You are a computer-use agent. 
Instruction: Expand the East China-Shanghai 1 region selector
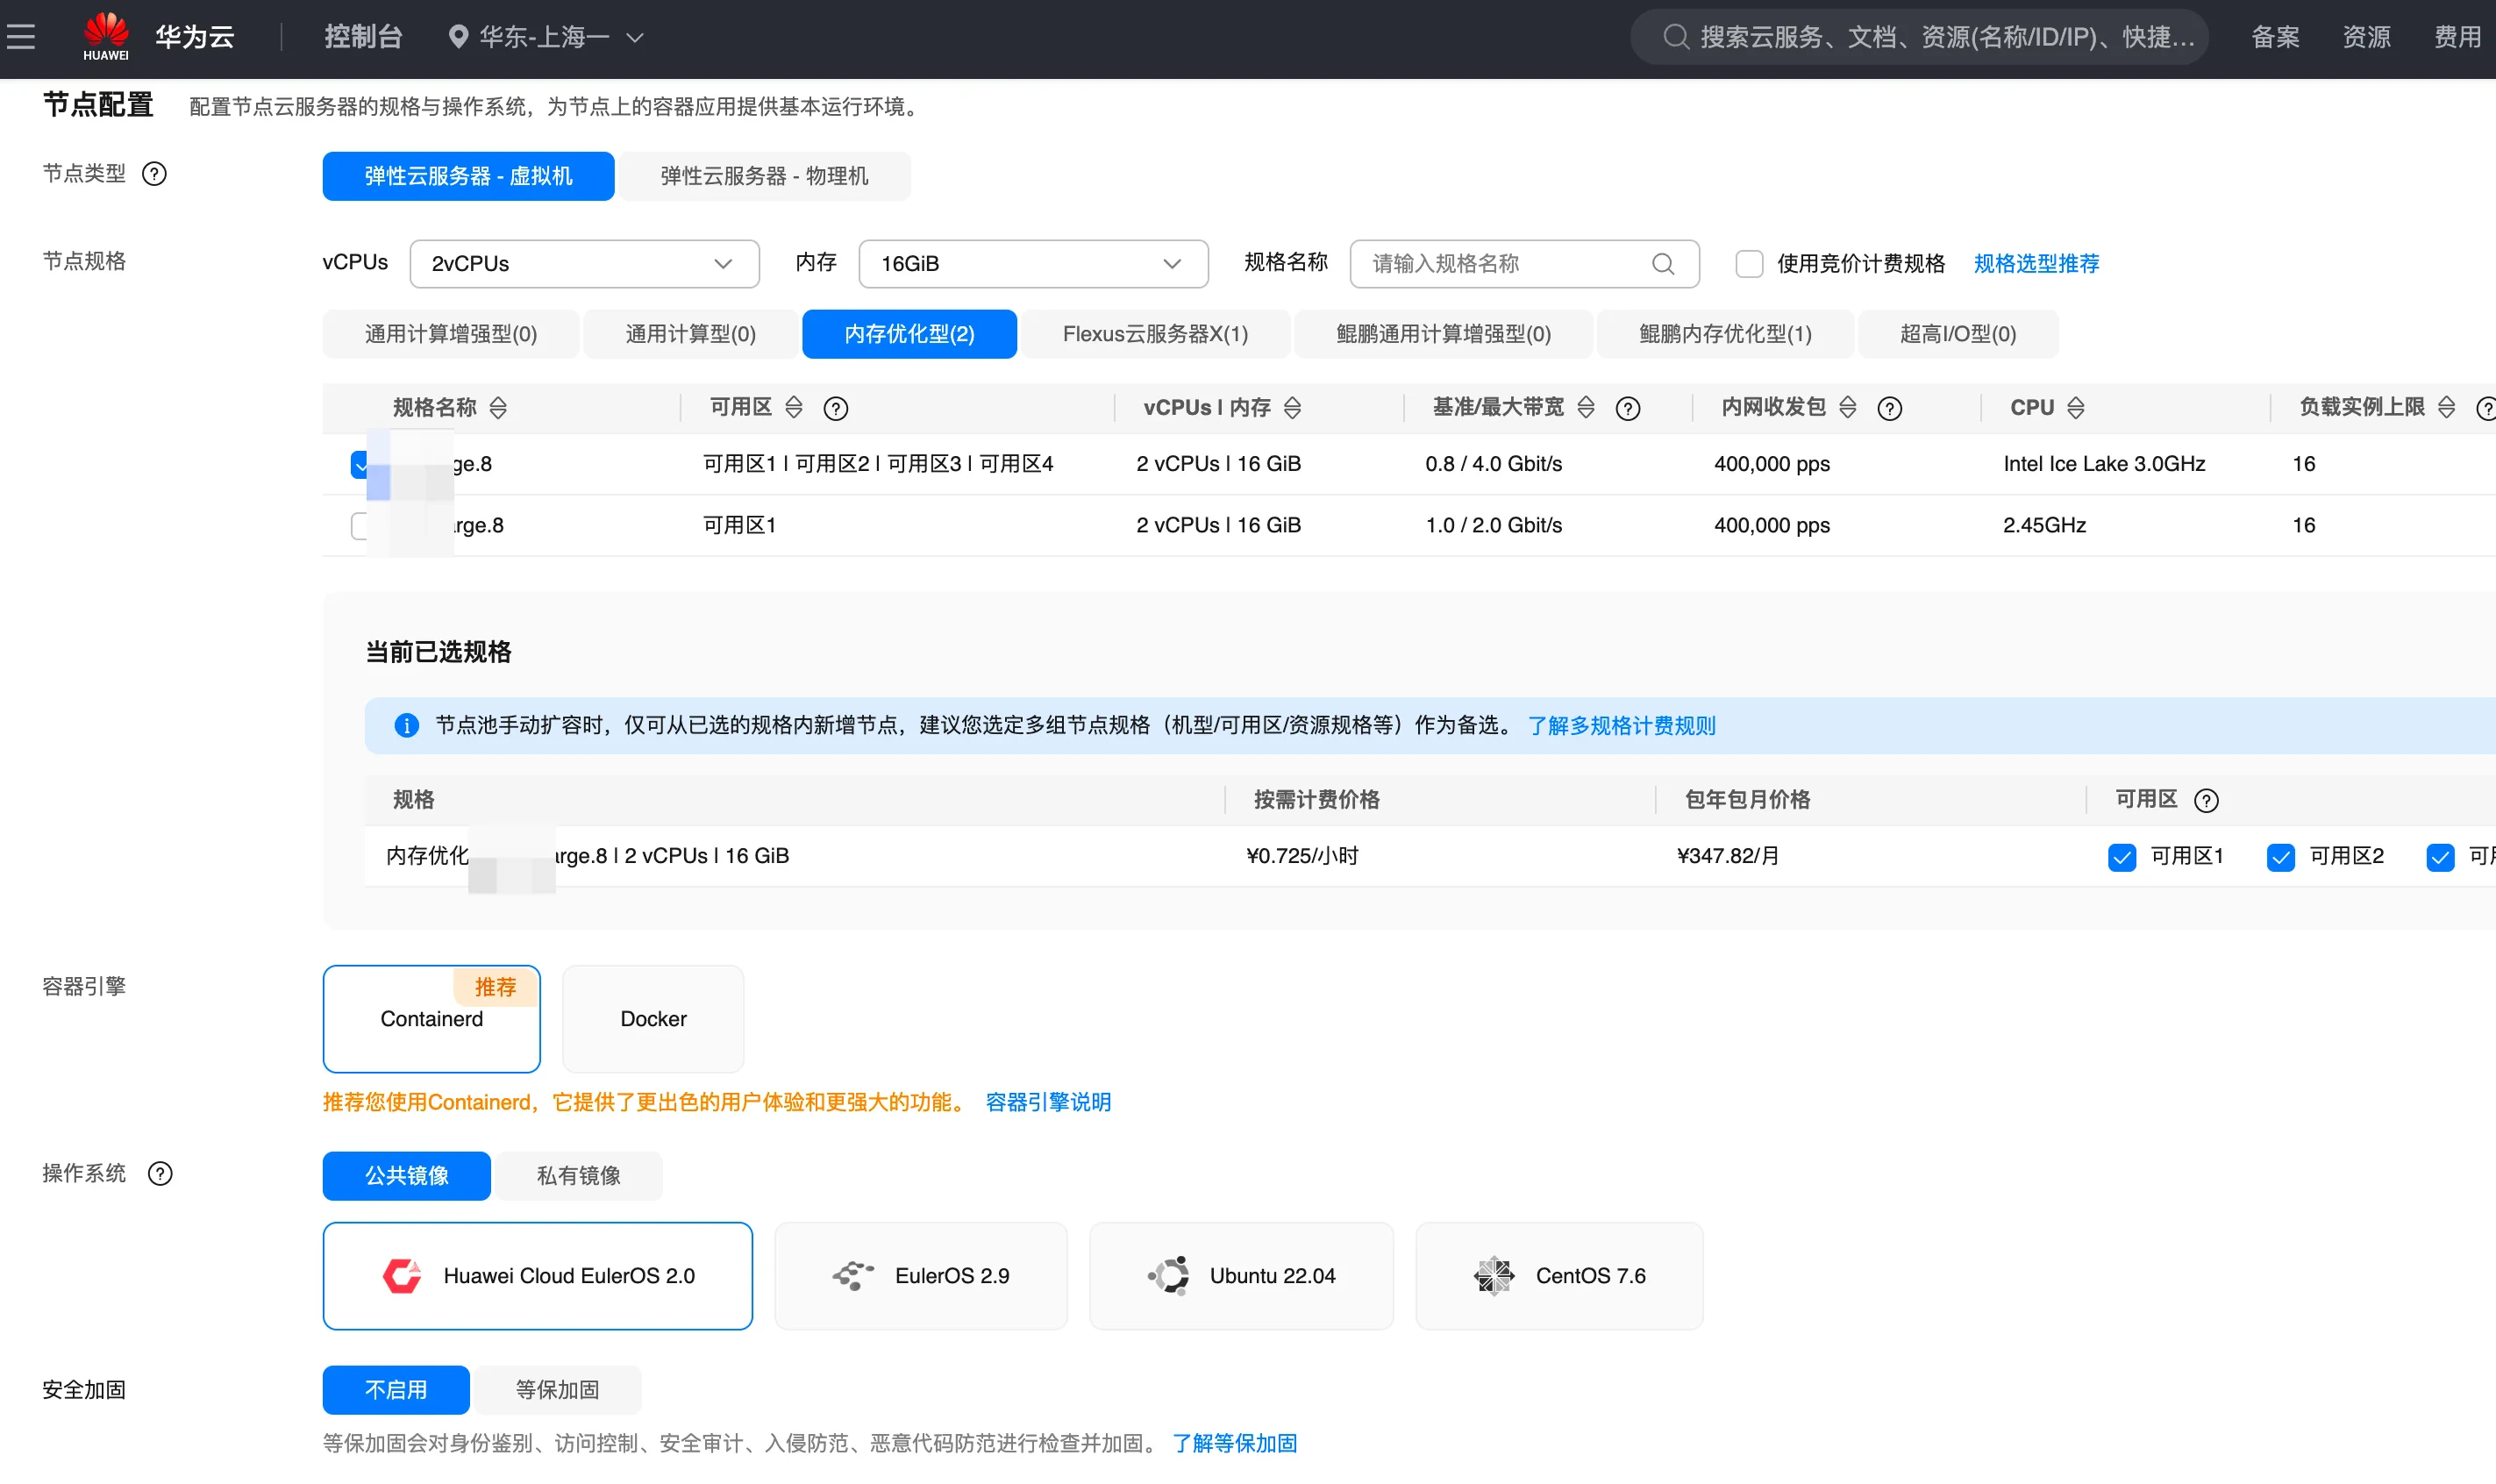pyautogui.click(x=546, y=37)
